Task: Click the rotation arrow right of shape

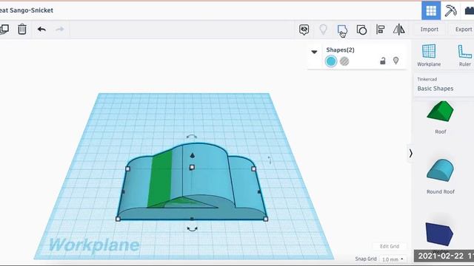Action: pos(270,160)
